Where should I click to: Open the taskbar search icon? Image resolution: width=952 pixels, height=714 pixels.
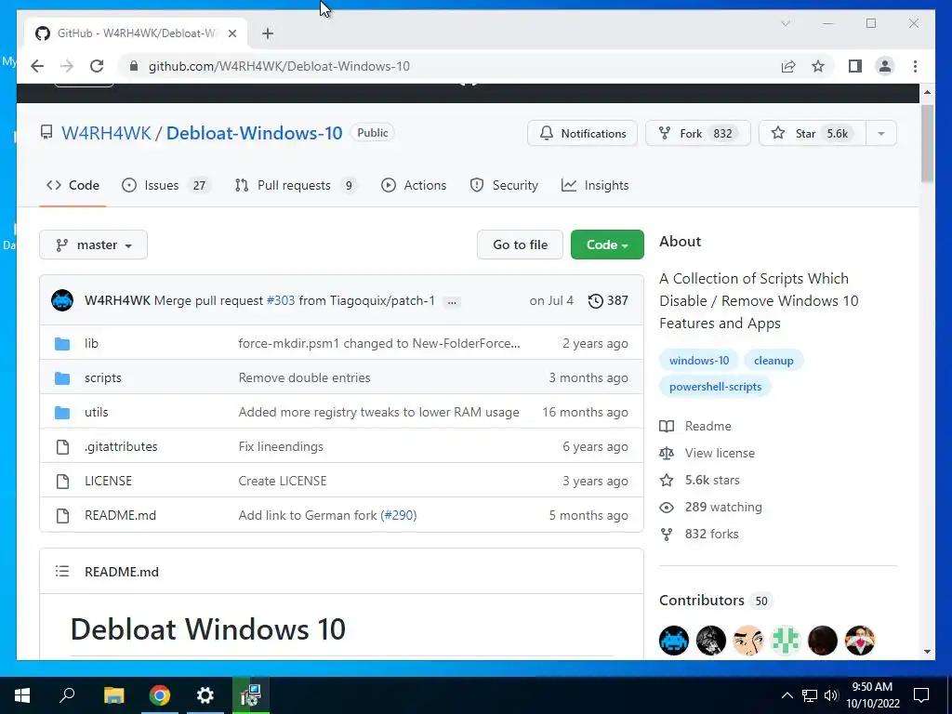click(x=67, y=695)
